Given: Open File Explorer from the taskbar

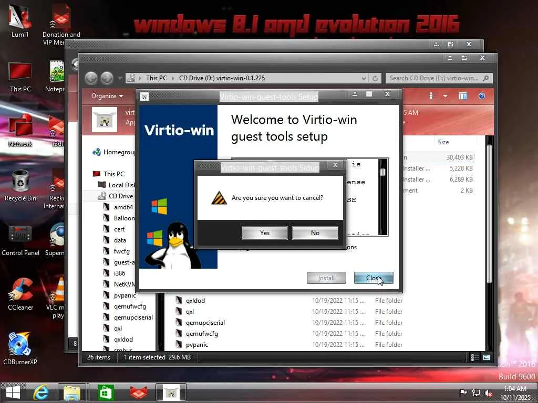Looking at the screenshot, I should tap(71, 393).
